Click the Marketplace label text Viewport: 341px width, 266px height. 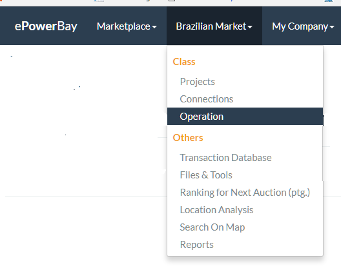[123, 26]
